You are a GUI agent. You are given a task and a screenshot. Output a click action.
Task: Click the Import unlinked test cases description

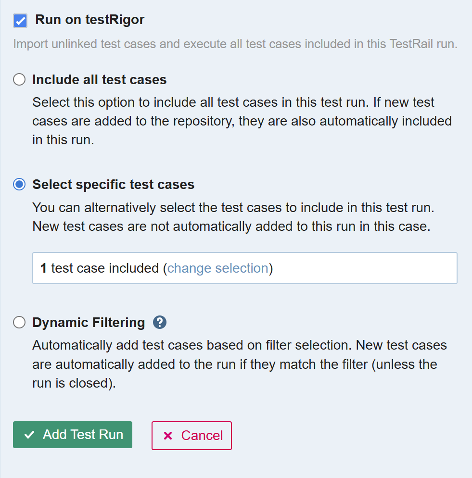tap(235, 44)
